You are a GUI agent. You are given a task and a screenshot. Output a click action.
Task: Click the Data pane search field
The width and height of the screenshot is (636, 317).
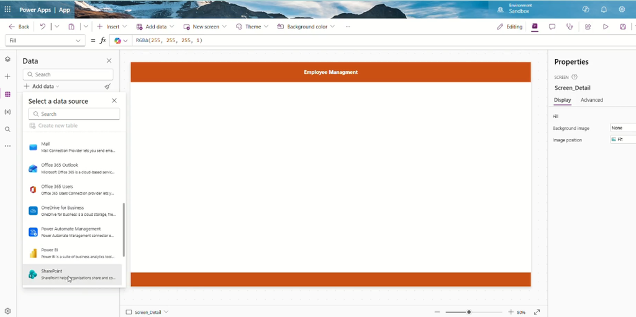68,74
